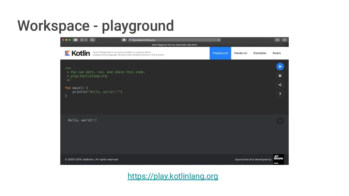Close the output console panel

click(280, 121)
